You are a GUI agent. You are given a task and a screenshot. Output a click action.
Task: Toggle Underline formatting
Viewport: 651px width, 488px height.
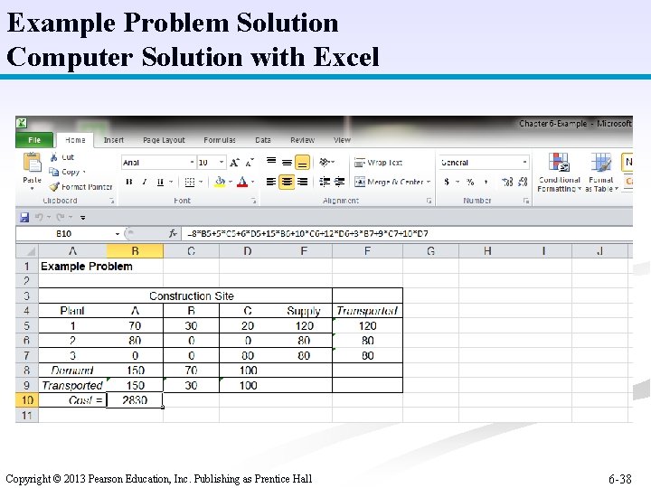pyautogui.click(x=160, y=182)
